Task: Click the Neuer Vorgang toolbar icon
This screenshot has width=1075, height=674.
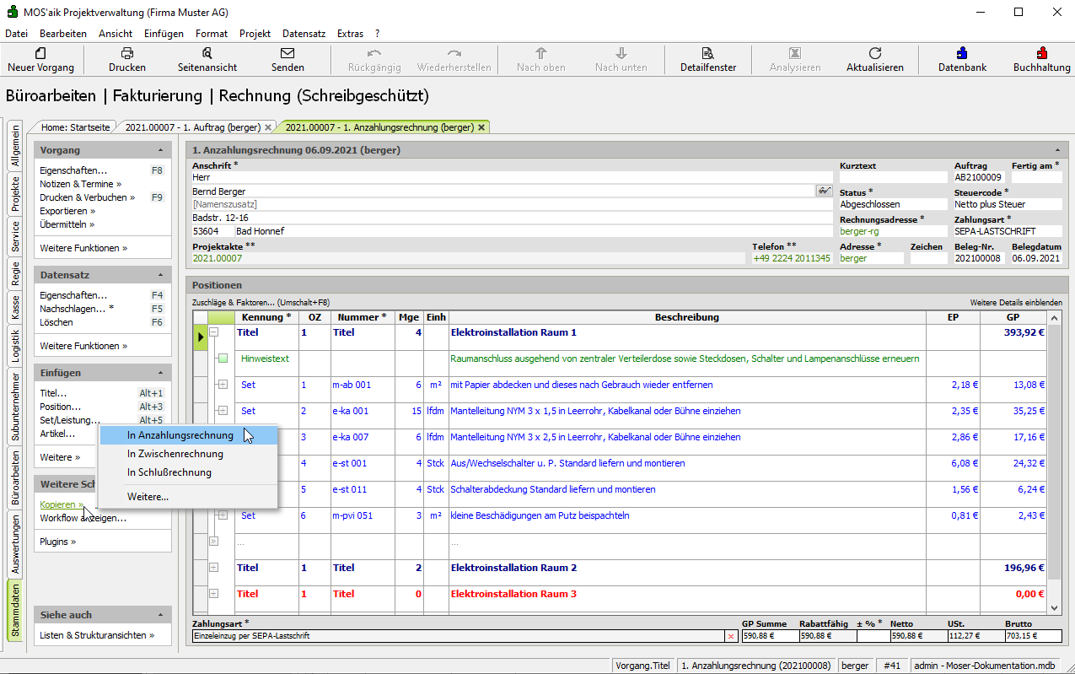Action: pyautogui.click(x=40, y=53)
